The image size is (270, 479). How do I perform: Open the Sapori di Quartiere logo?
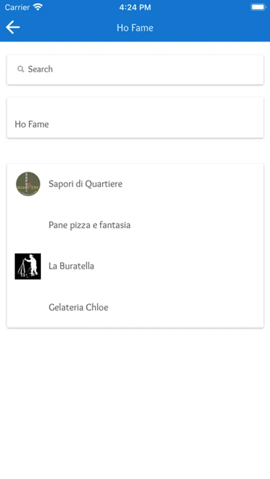click(x=28, y=184)
